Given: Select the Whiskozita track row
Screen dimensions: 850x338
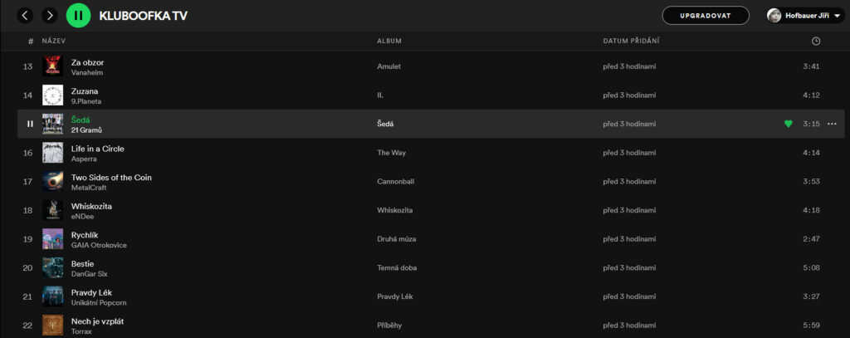Looking at the screenshot, I should [431, 210].
